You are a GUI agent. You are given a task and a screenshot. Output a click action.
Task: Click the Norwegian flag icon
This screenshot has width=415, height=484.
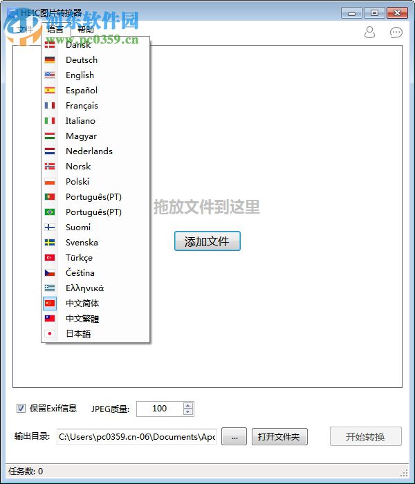point(50,167)
